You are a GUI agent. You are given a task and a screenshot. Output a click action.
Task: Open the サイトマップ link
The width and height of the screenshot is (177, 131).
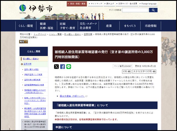click(95, 4)
